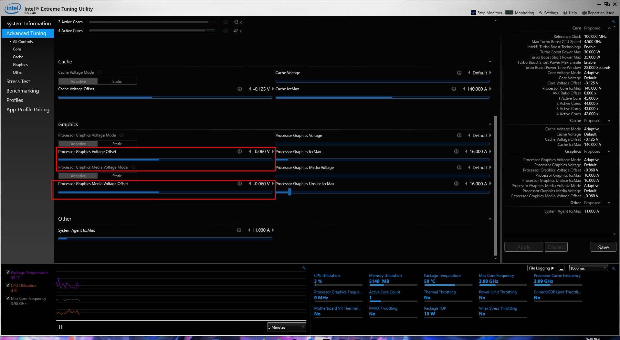Show info for Processor Graphics Media Voltage Offset
Screen dimensions: 620x340
(240, 184)
